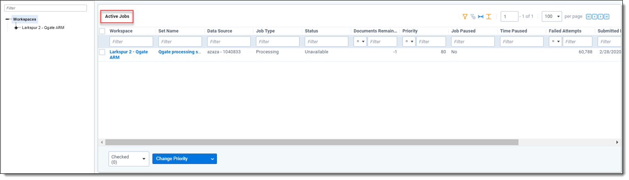Jump to the last page of results

click(606, 17)
